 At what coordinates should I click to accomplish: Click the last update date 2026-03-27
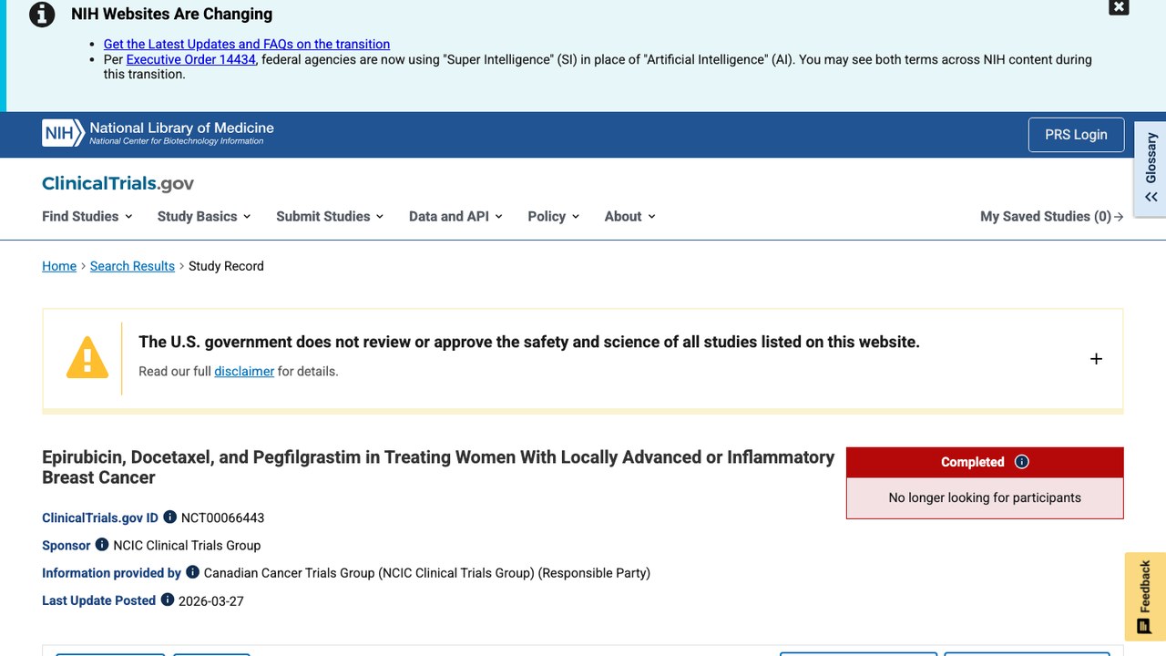click(211, 600)
